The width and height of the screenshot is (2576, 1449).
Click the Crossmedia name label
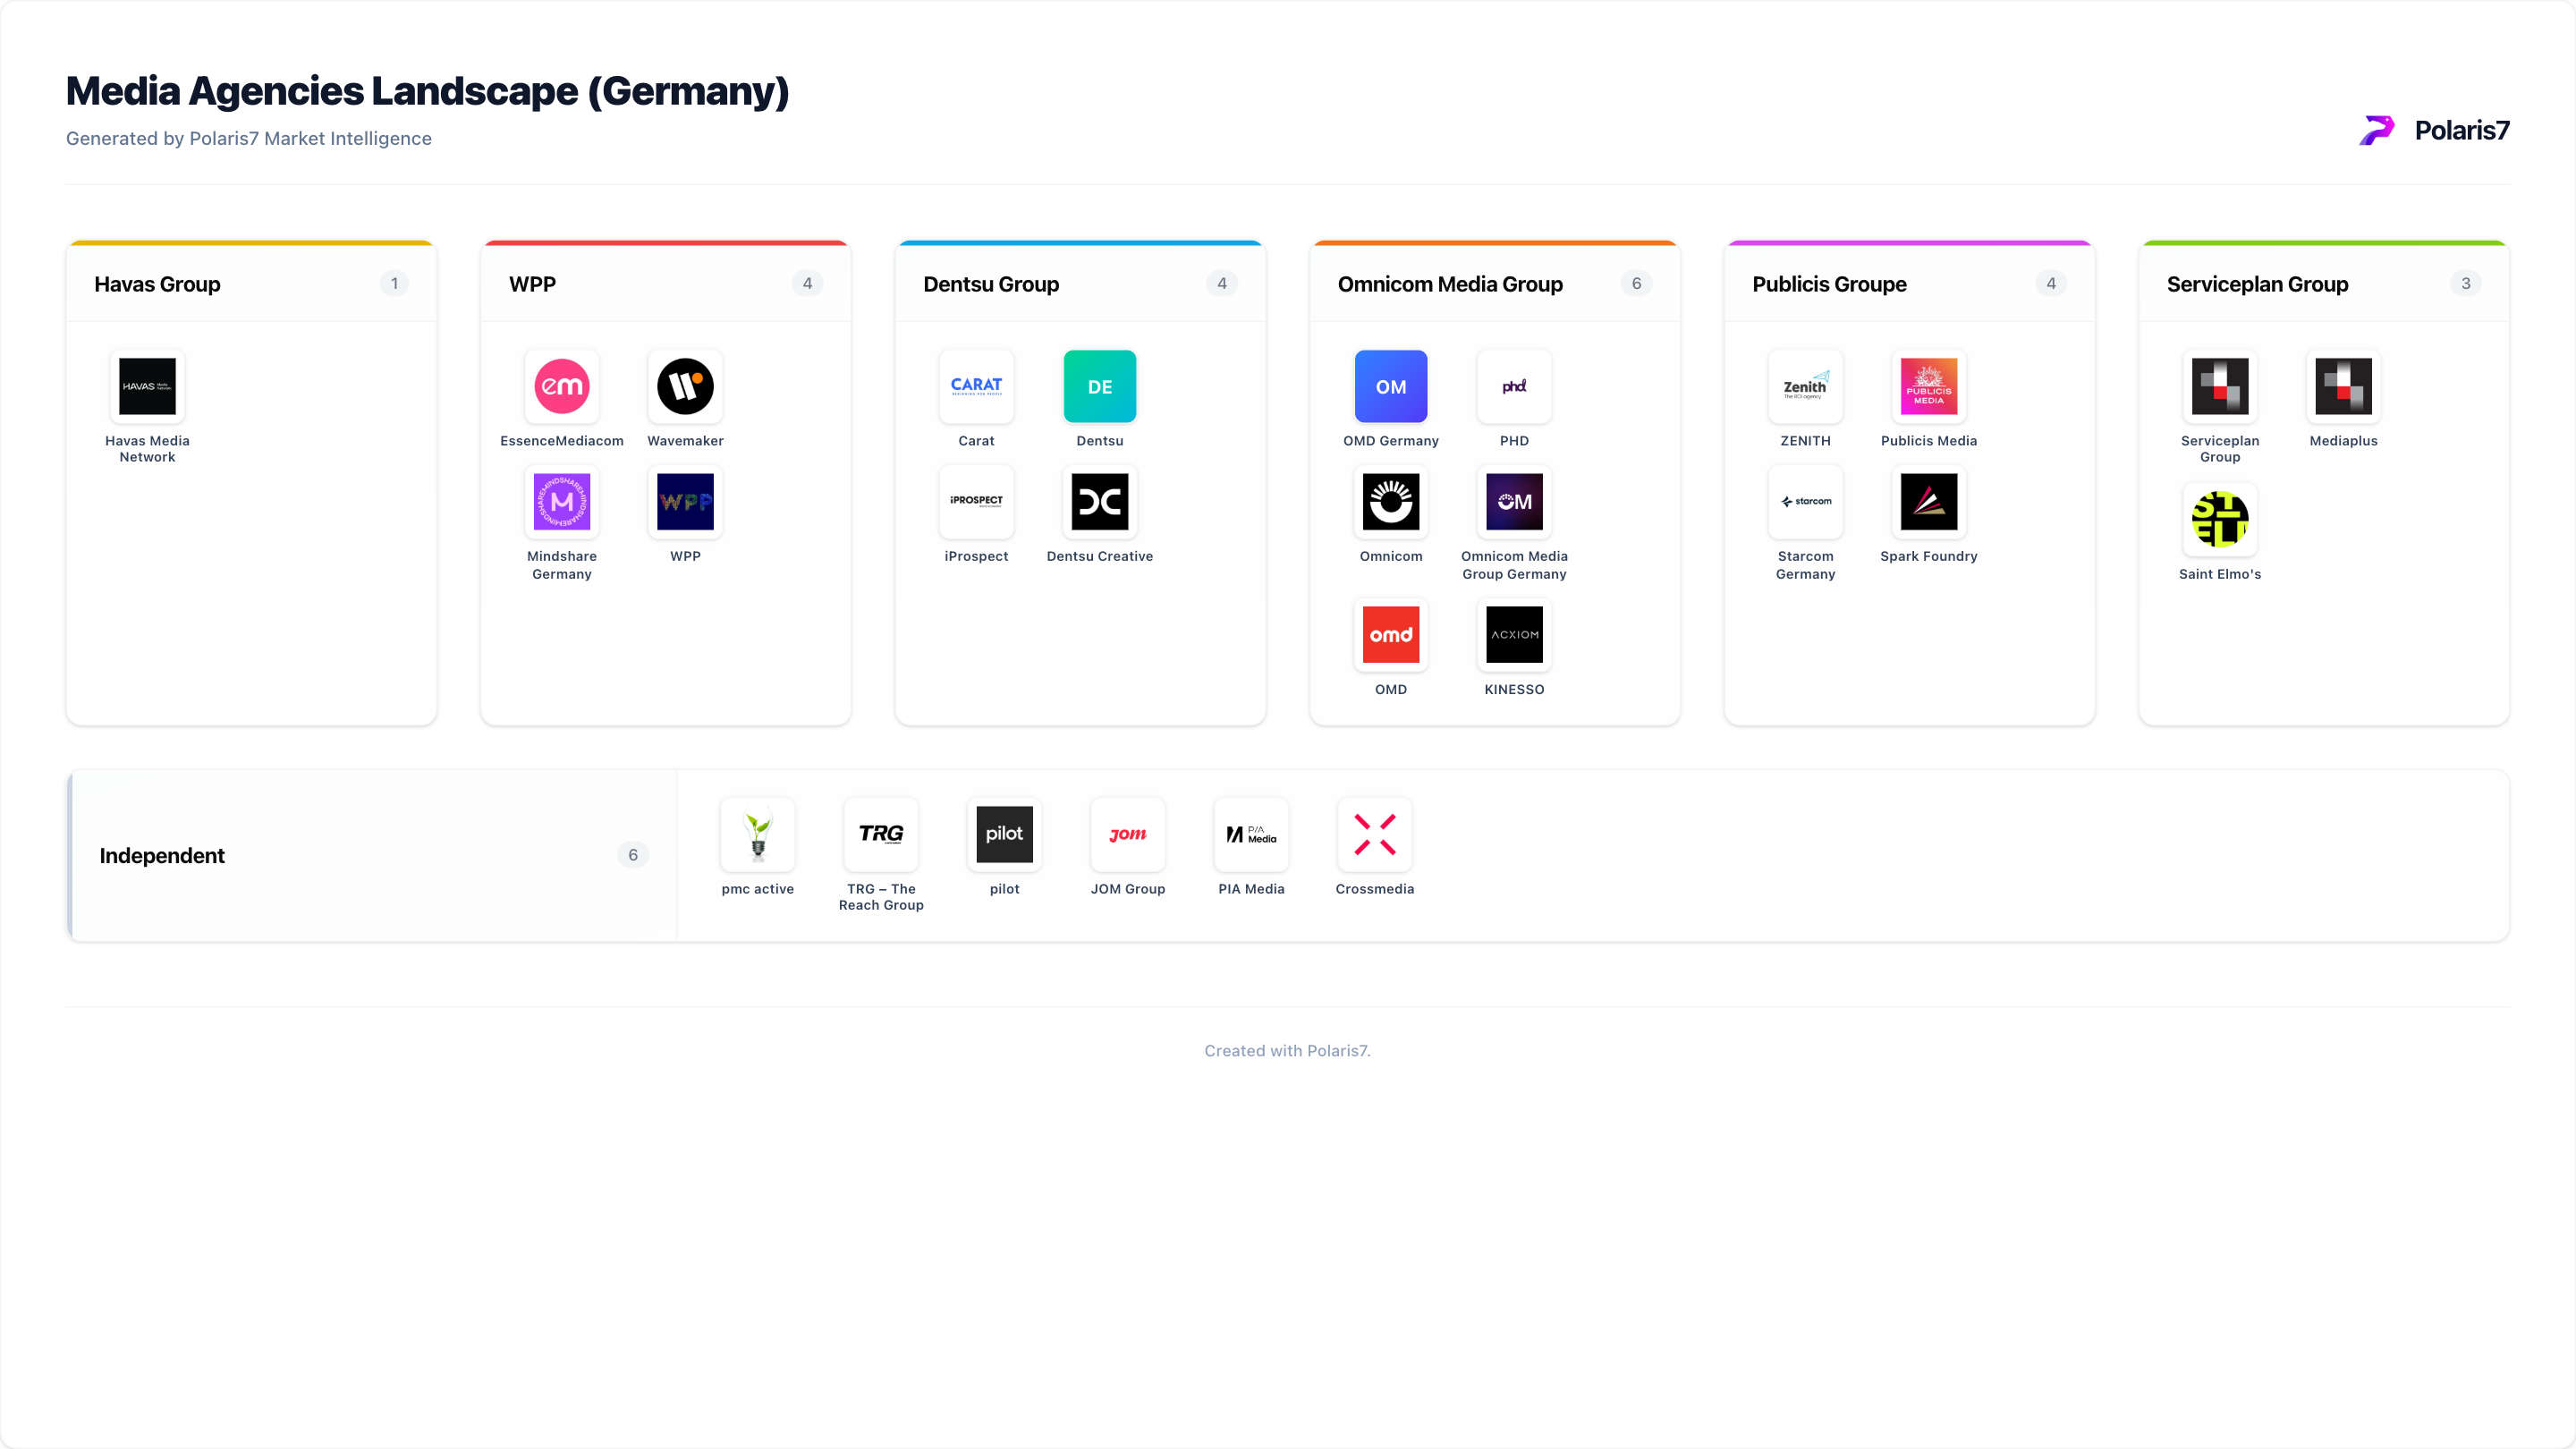click(x=1375, y=889)
